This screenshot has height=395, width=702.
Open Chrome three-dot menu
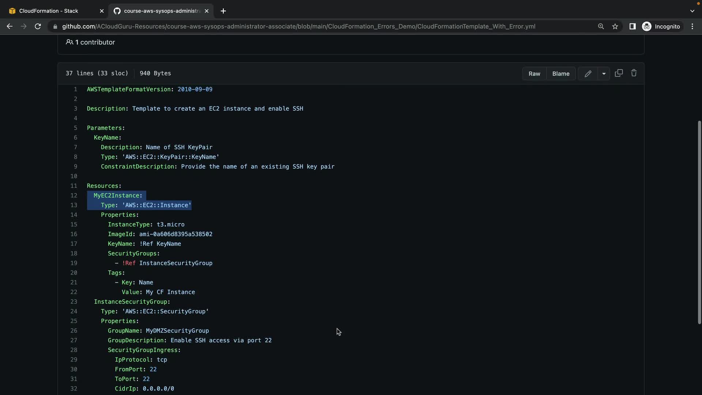tap(692, 26)
